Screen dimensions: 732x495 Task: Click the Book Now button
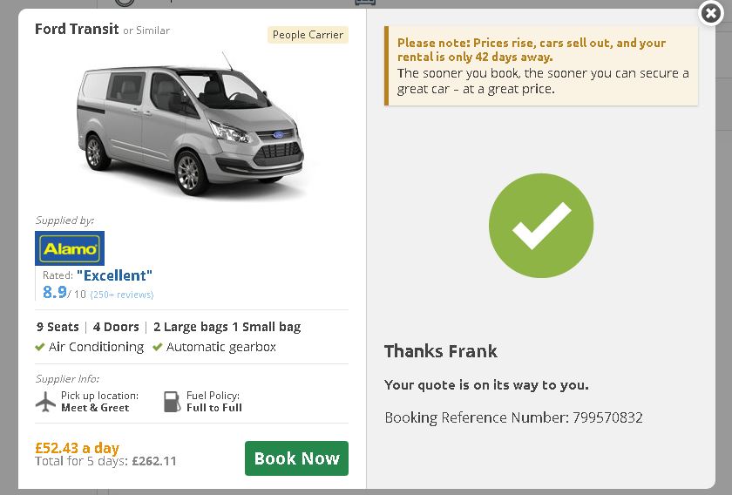(296, 458)
